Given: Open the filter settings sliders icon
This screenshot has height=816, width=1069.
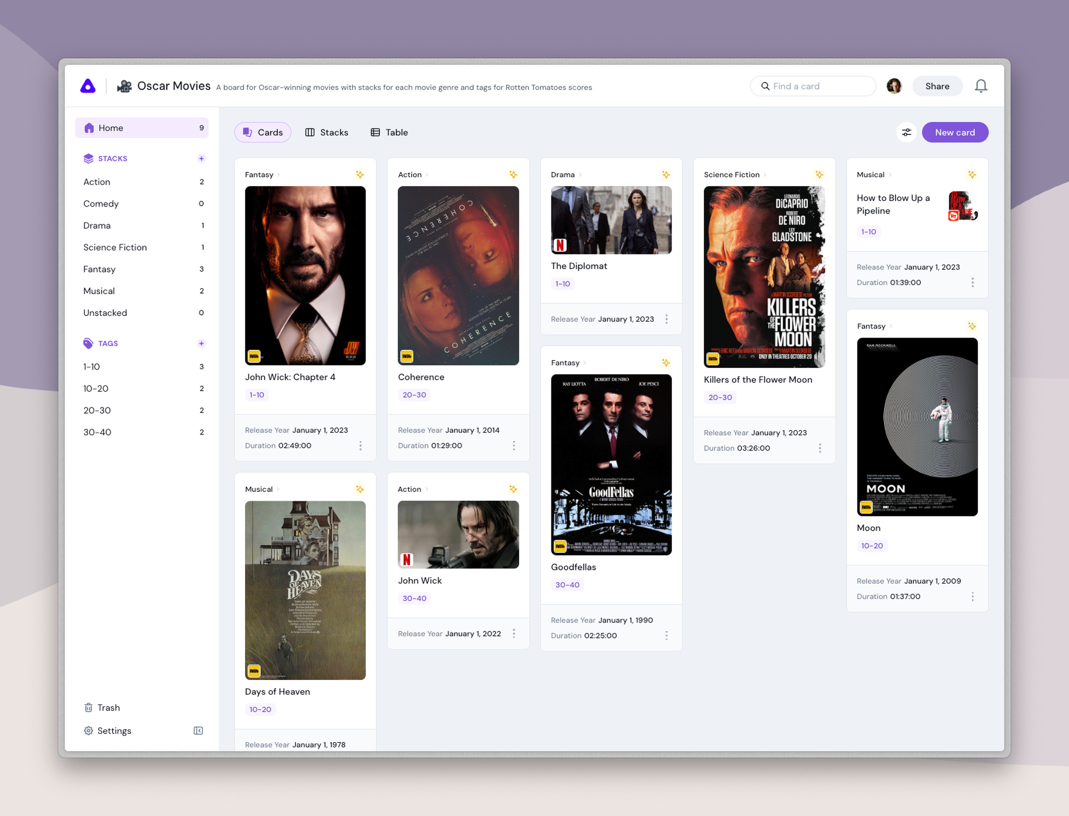Looking at the screenshot, I should (x=906, y=132).
